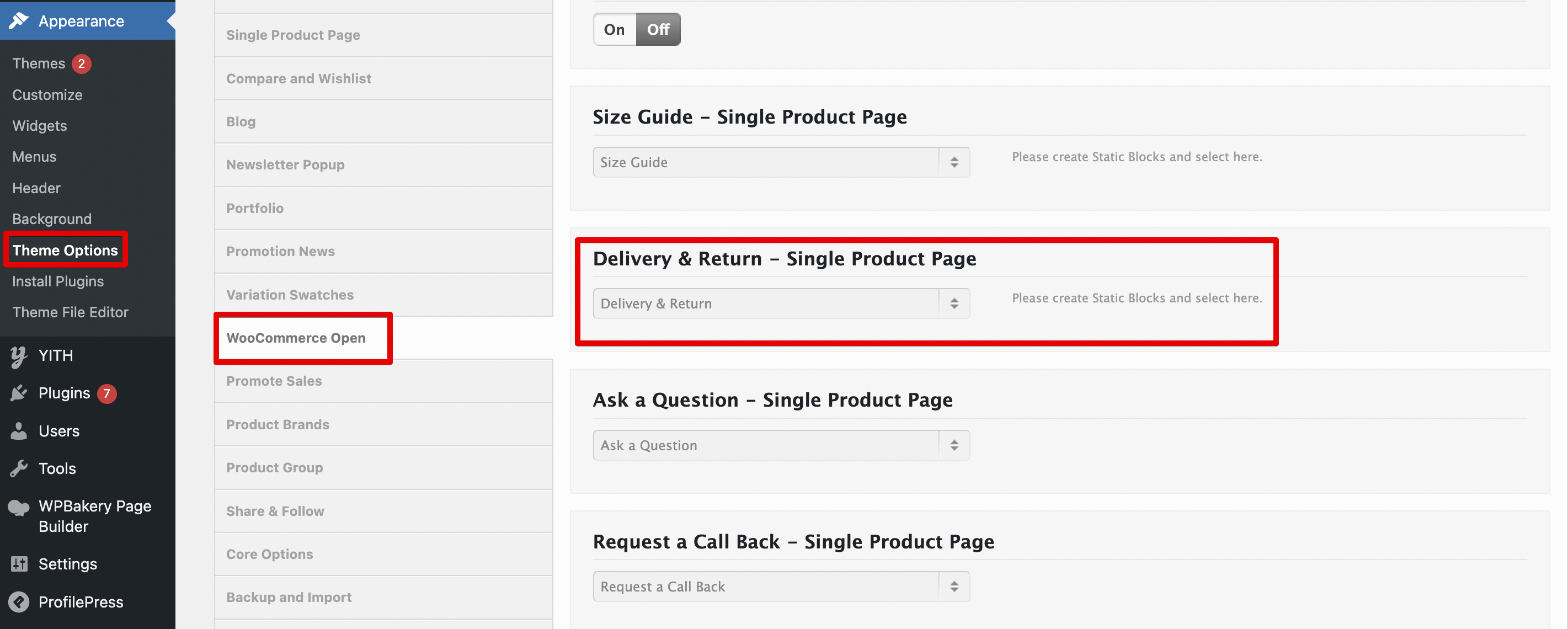Click the Themes update count badge

pyautogui.click(x=82, y=63)
